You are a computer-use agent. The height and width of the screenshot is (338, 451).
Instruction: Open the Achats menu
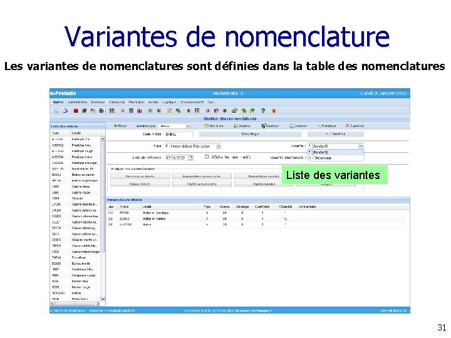[153, 102]
